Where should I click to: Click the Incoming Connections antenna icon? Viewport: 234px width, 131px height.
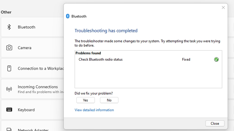(x=9, y=89)
